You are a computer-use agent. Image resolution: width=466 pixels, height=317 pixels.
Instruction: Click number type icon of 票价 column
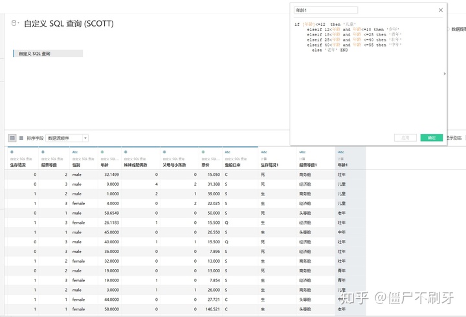click(x=203, y=152)
